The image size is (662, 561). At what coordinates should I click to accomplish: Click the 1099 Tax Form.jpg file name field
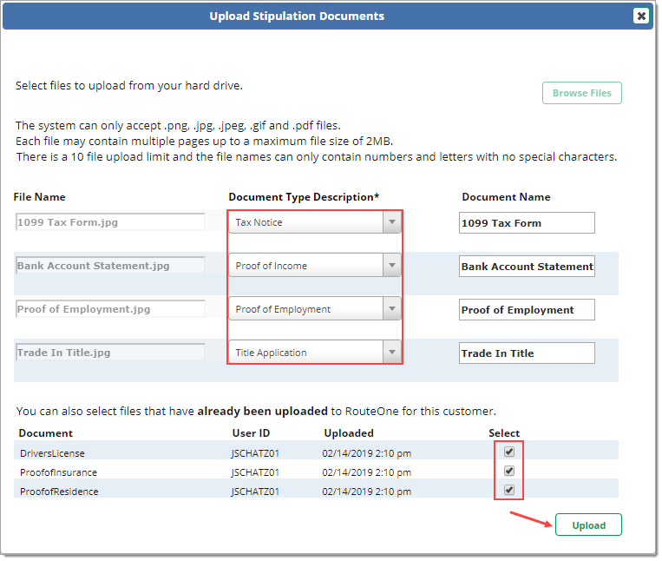110,222
